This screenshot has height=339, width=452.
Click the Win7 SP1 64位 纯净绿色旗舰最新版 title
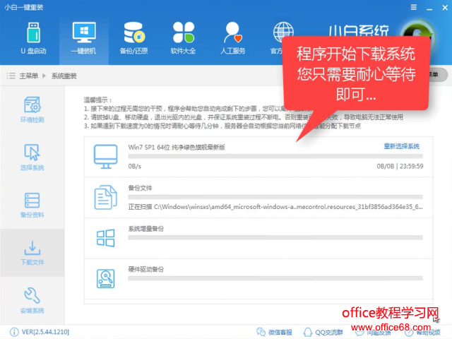point(177,148)
